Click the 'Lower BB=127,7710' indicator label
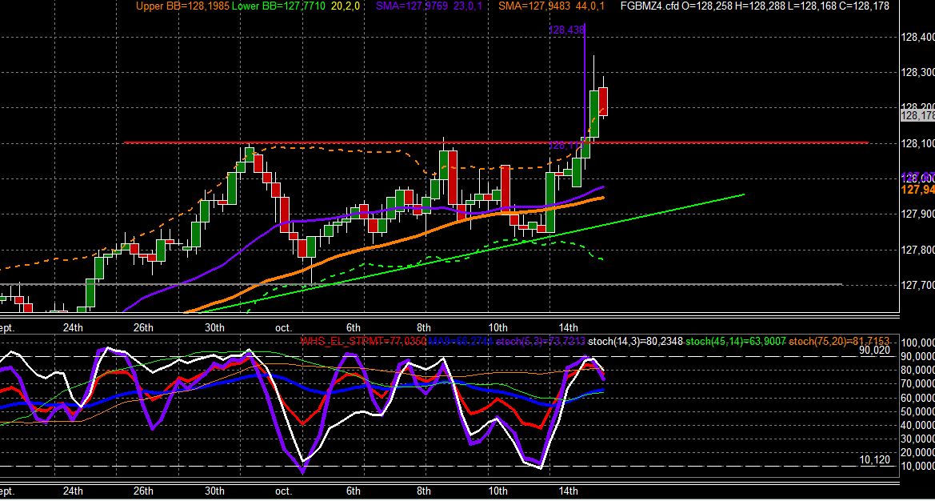 pos(278,6)
